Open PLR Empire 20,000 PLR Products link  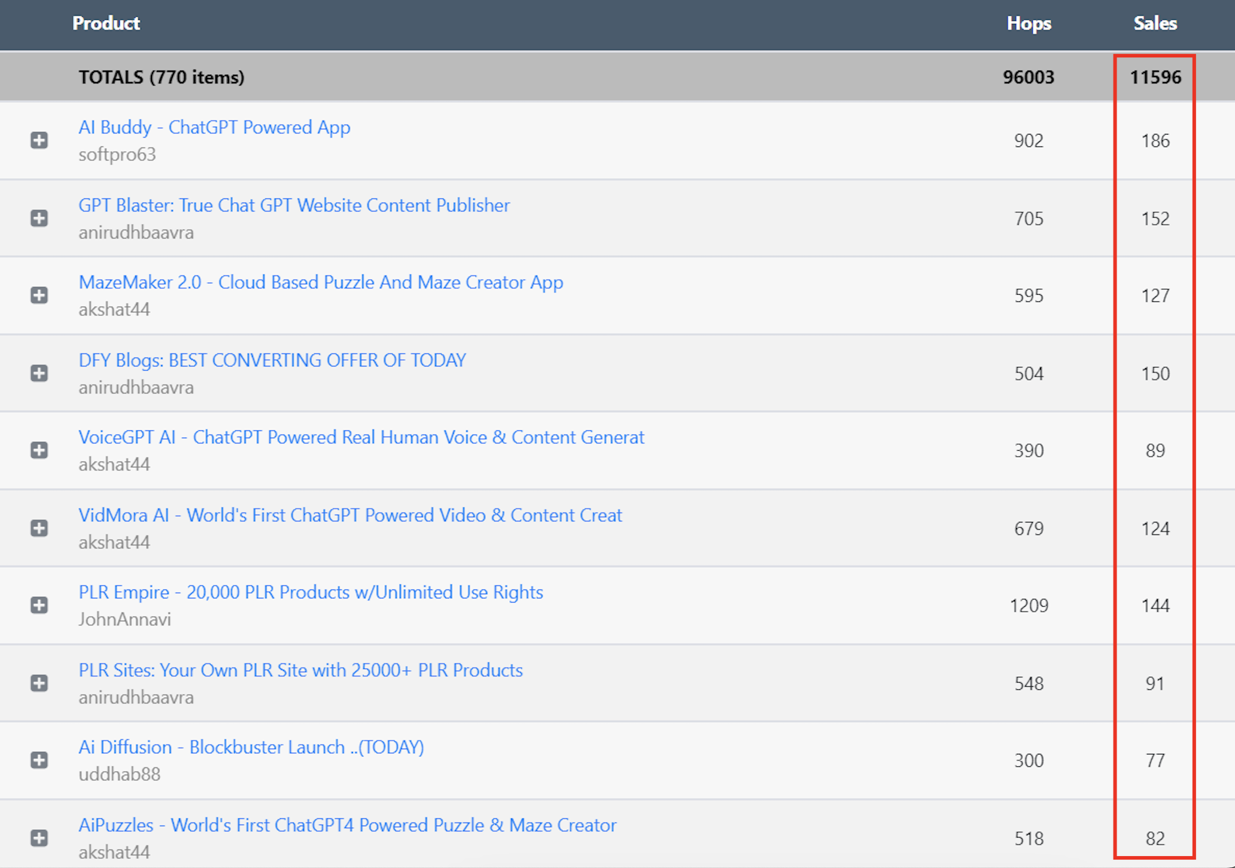311,592
